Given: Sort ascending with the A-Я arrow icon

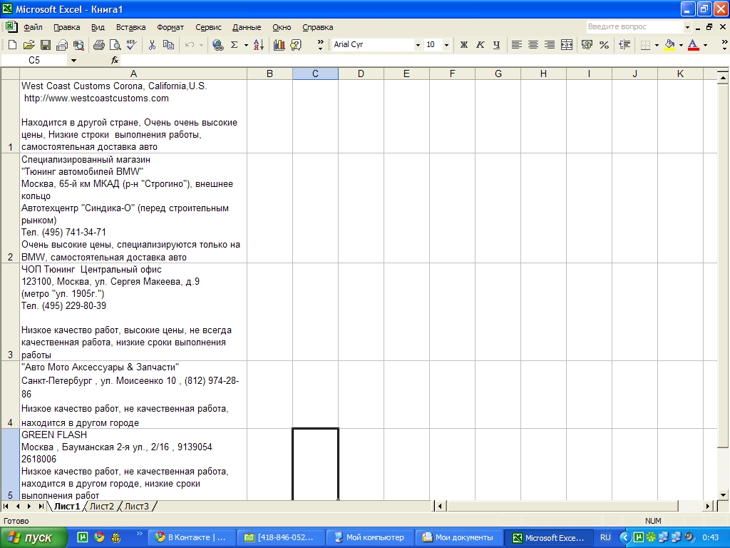Looking at the screenshot, I should (x=259, y=45).
